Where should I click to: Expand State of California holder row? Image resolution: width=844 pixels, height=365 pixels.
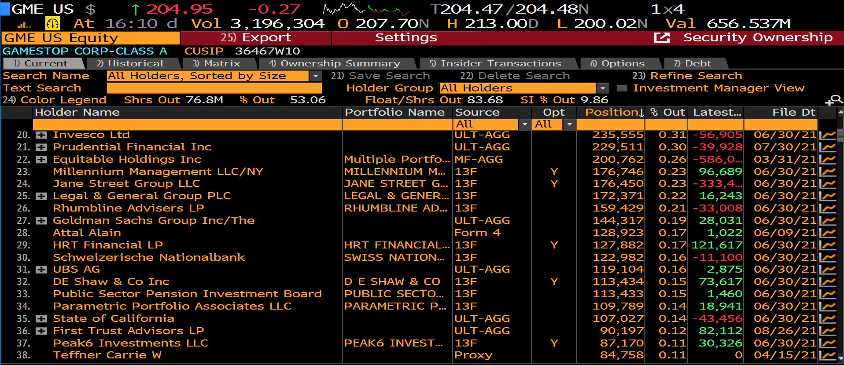click(x=41, y=319)
